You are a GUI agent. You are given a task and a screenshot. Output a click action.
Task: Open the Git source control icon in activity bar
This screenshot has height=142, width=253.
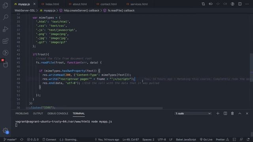5,52
